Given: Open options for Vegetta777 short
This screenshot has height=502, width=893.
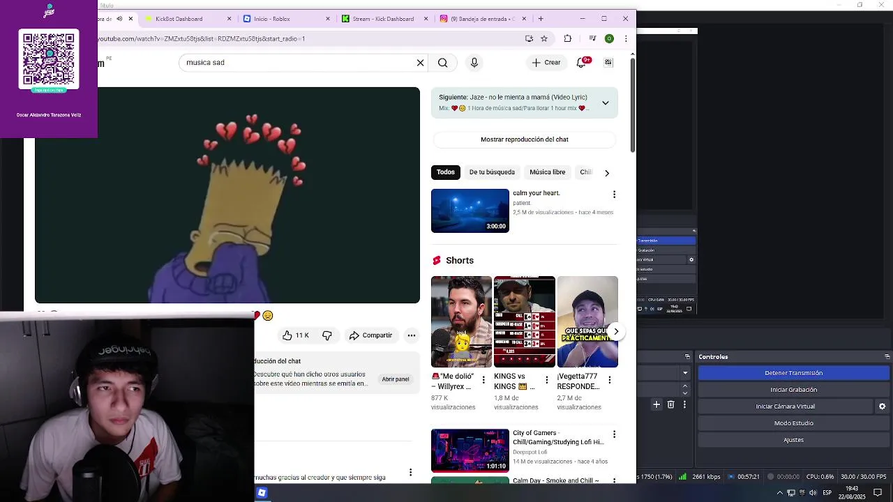Looking at the screenshot, I should tap(609, 380).
